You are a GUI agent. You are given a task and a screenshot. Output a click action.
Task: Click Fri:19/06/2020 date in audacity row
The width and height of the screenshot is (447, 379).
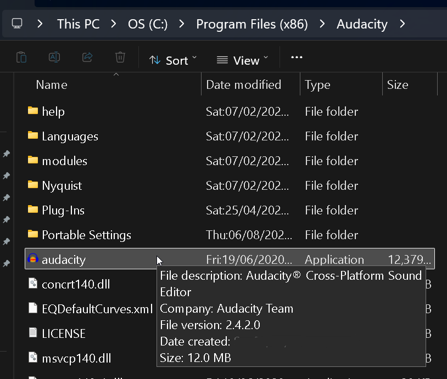[249, 260]
